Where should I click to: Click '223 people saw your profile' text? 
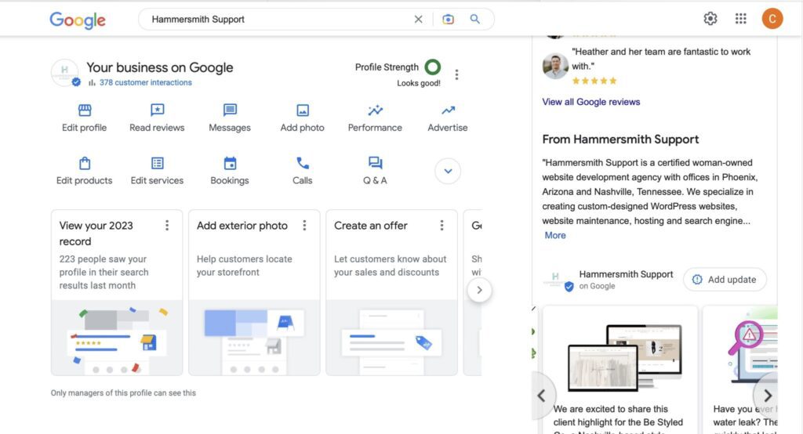(x=104, y=273)
